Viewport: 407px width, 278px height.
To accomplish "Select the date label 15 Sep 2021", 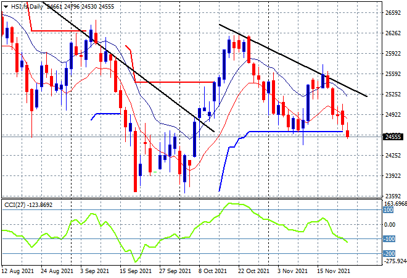I will (x=136, y=271).
